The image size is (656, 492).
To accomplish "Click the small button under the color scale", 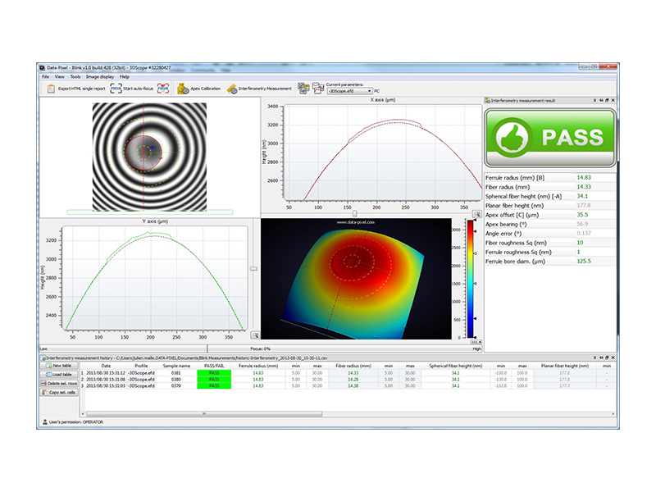I will pyautogui.click(x=476, y=342).
